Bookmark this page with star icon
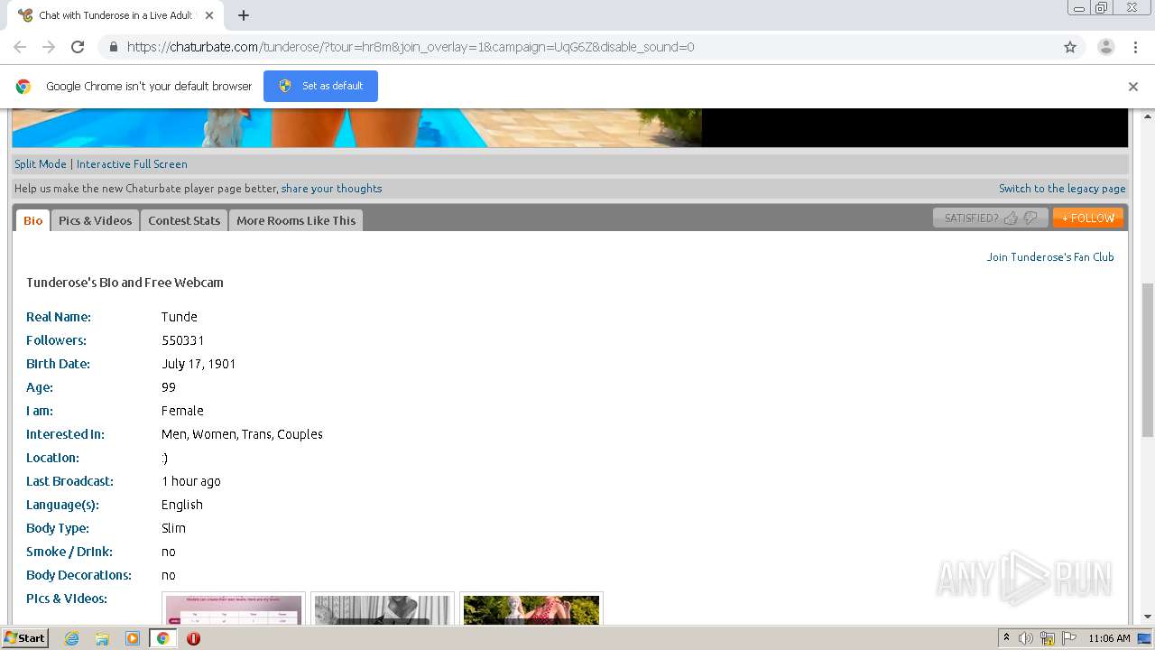Viewport: 1155px width, 650px height. click(1070, 47)
